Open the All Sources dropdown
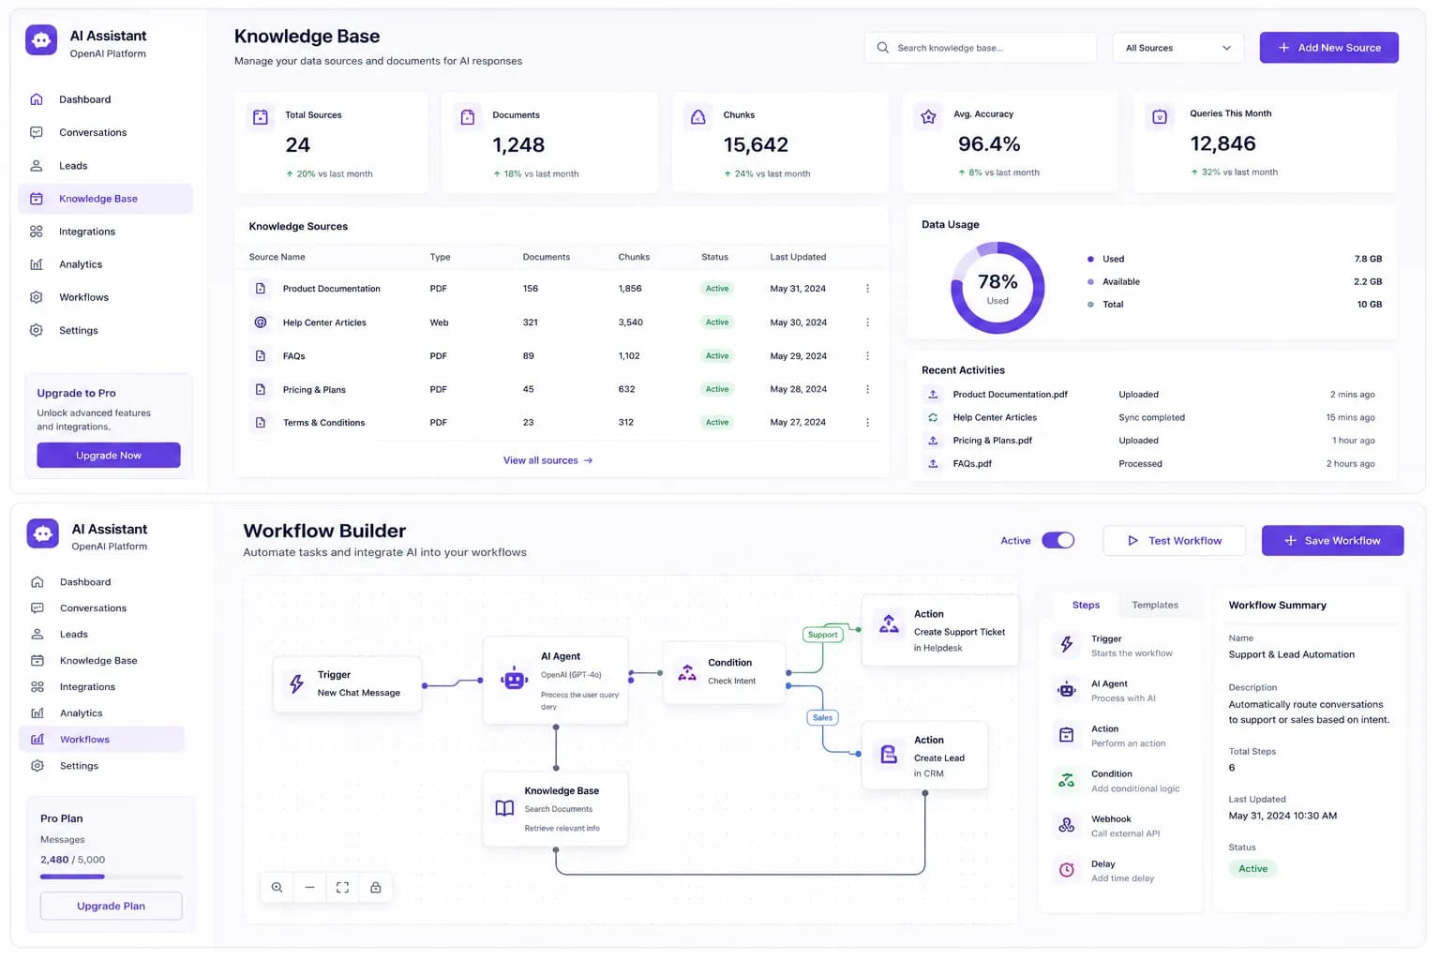Image resolution: width=1440 pixels, height=960 pixels. tap(1177, 48)
